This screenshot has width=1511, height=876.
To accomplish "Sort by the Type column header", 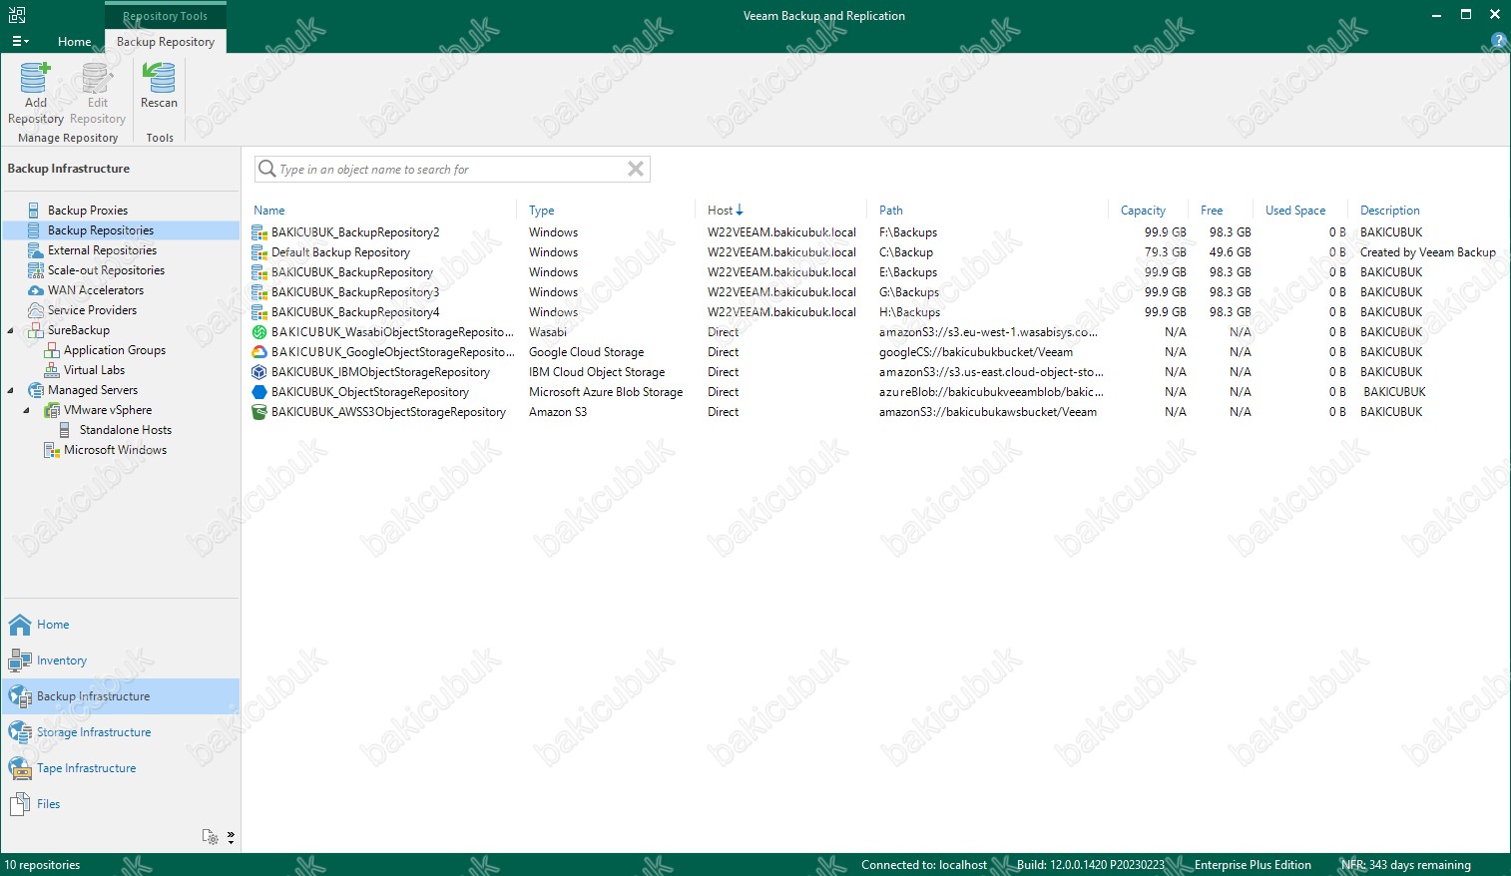I will coord(542,211).
